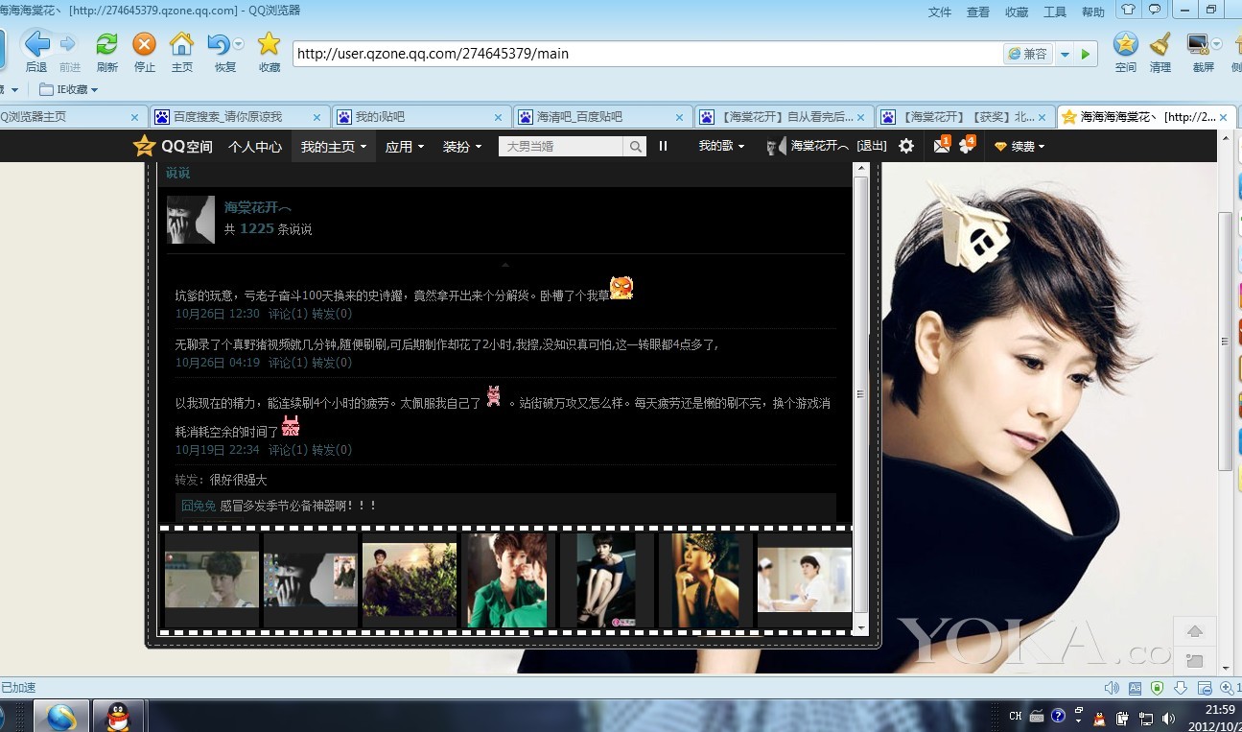Click the 前进 forward arrow
Screen dimensions: 1242x732
[68, 44]
